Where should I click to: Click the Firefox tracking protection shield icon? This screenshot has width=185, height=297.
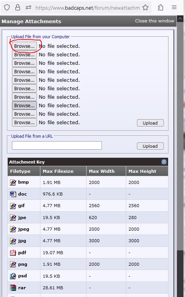click(7, 8)
